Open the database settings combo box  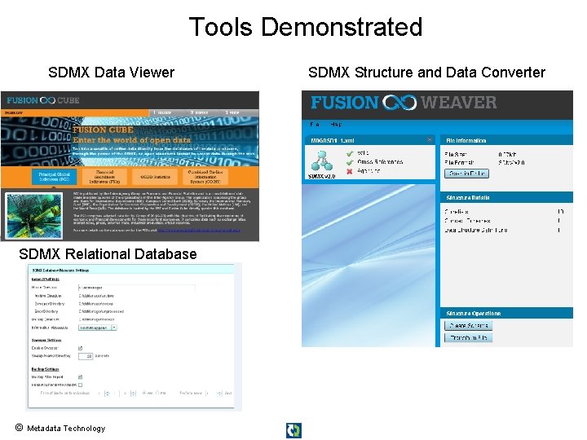[98, 328]
